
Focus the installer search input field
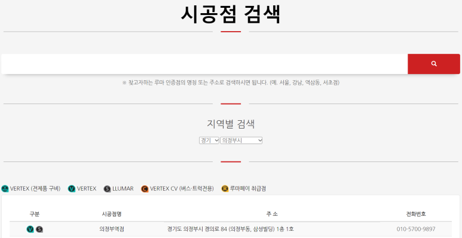(204, 64)
